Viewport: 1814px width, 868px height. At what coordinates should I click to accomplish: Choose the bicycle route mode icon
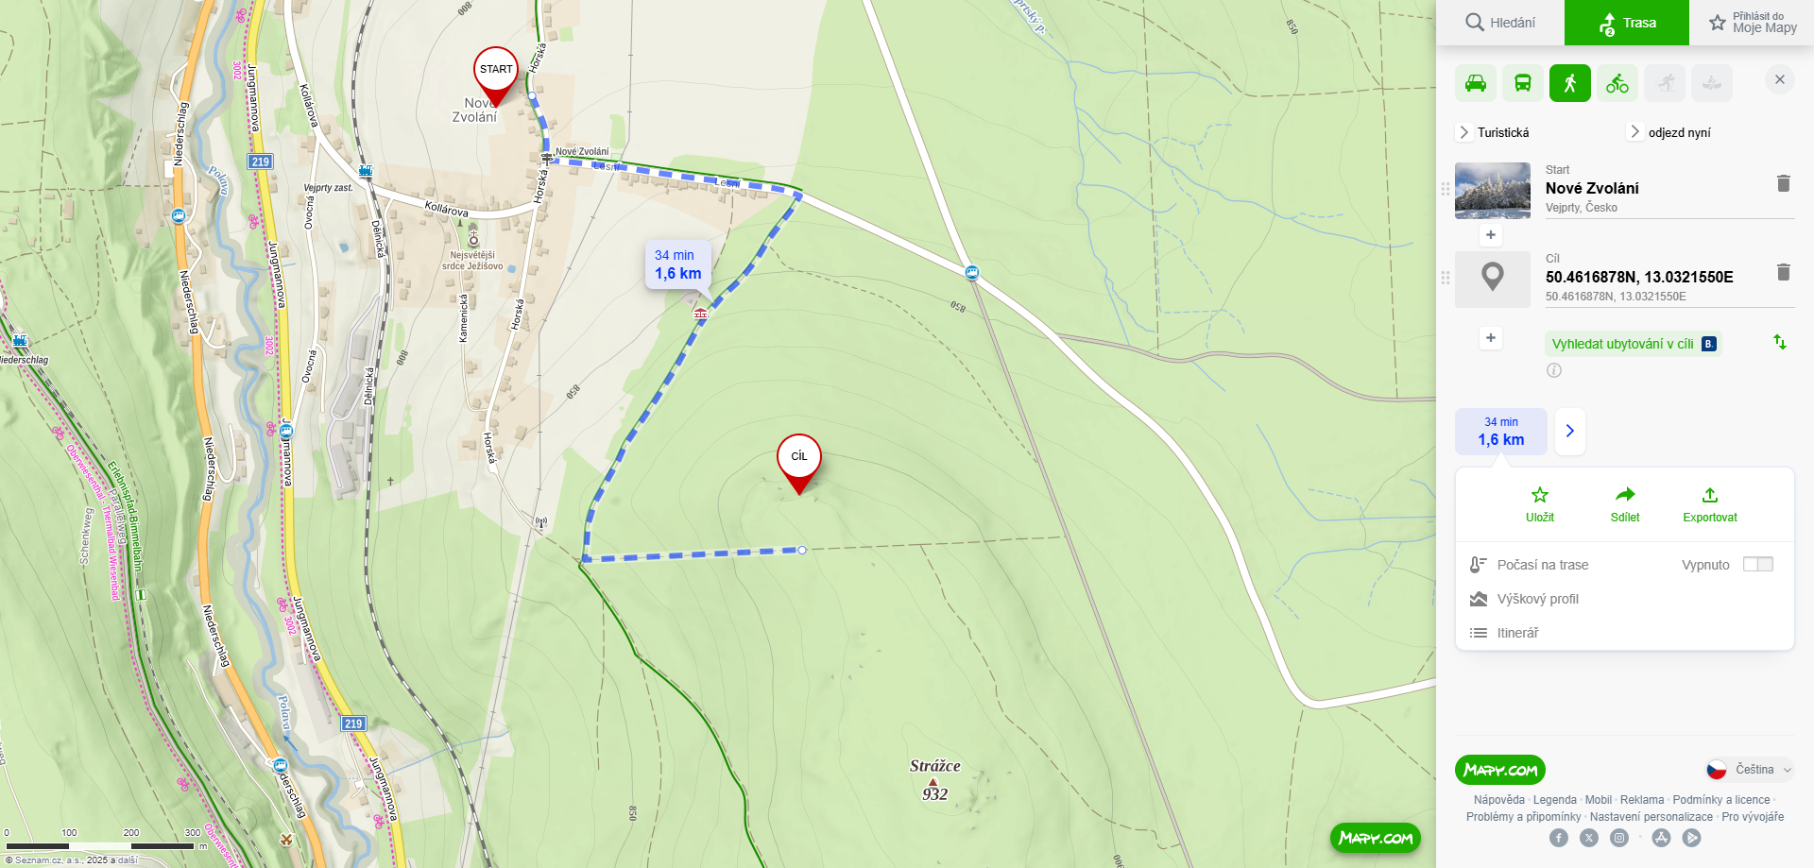click(1617, 83)
